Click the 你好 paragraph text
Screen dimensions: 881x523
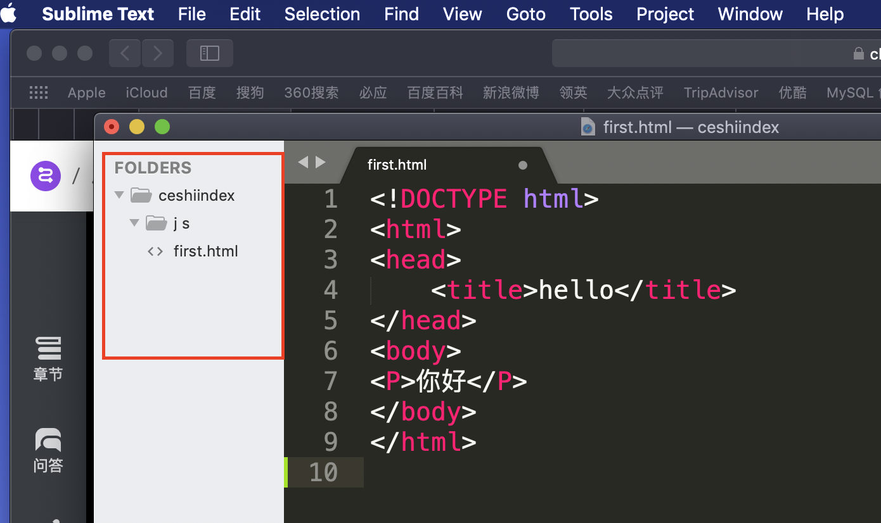441,381
